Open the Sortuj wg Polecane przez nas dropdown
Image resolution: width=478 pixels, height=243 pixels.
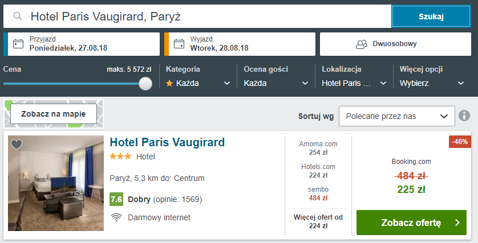pyautogui.click(x=397, y=116)
